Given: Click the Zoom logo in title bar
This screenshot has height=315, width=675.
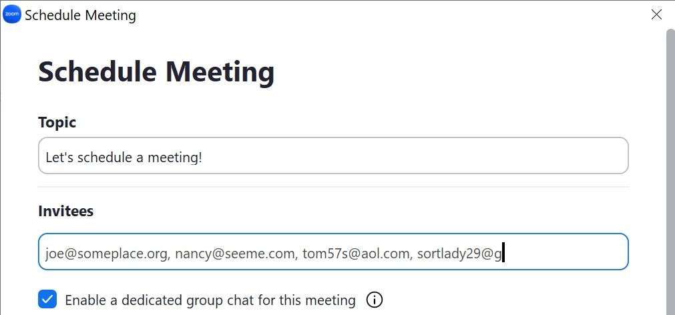Looking at the screenshot, I should tap(12, 15).
